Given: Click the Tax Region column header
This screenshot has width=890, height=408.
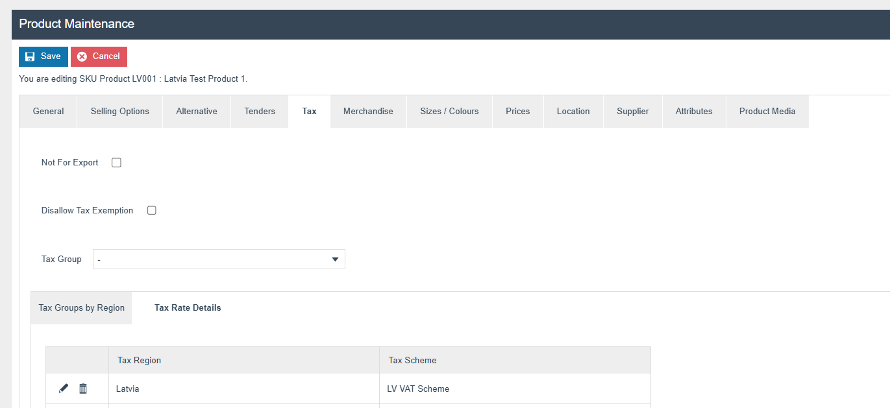Looking at the screenshot, I should click(x=140, y=361).
